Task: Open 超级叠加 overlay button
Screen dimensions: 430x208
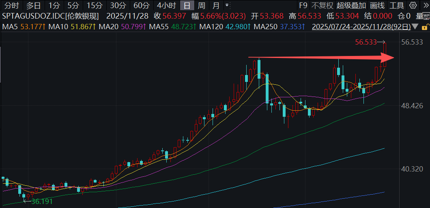Action: tap(351, 5)
